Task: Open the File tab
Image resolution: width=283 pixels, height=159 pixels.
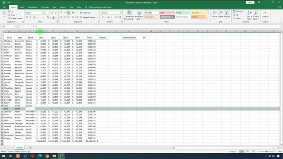Action: [x=4, y=7]
